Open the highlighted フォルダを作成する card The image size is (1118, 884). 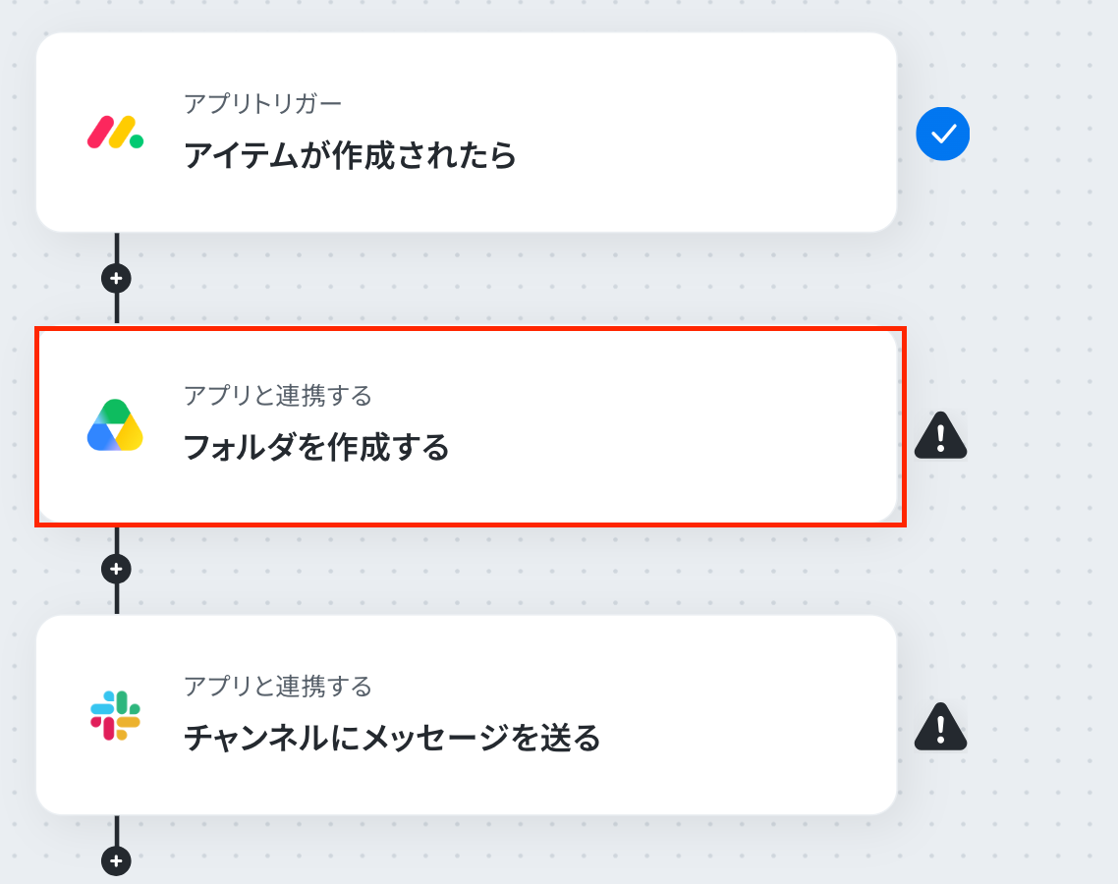pyautogui.click(x=468, y=426)
